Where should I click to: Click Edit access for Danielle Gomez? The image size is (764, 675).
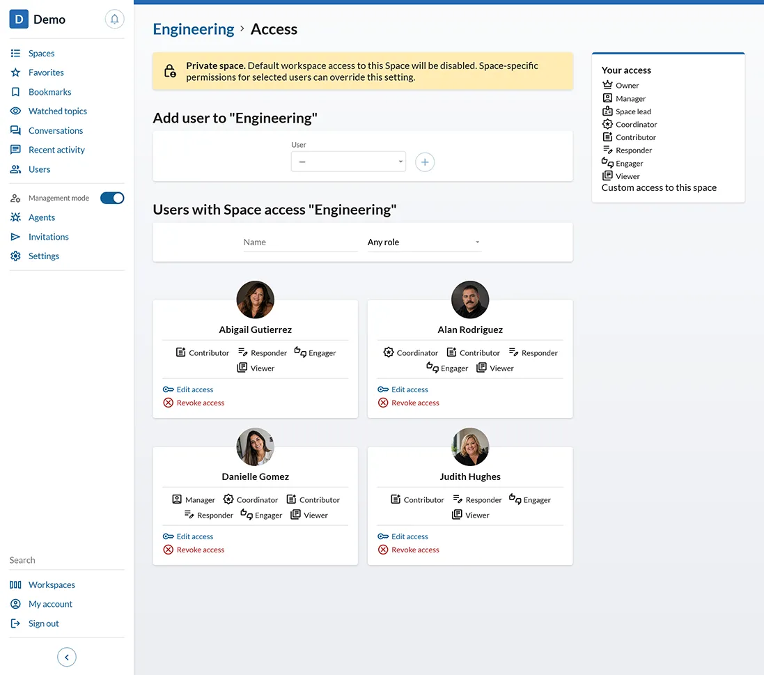tap(195, 536)
